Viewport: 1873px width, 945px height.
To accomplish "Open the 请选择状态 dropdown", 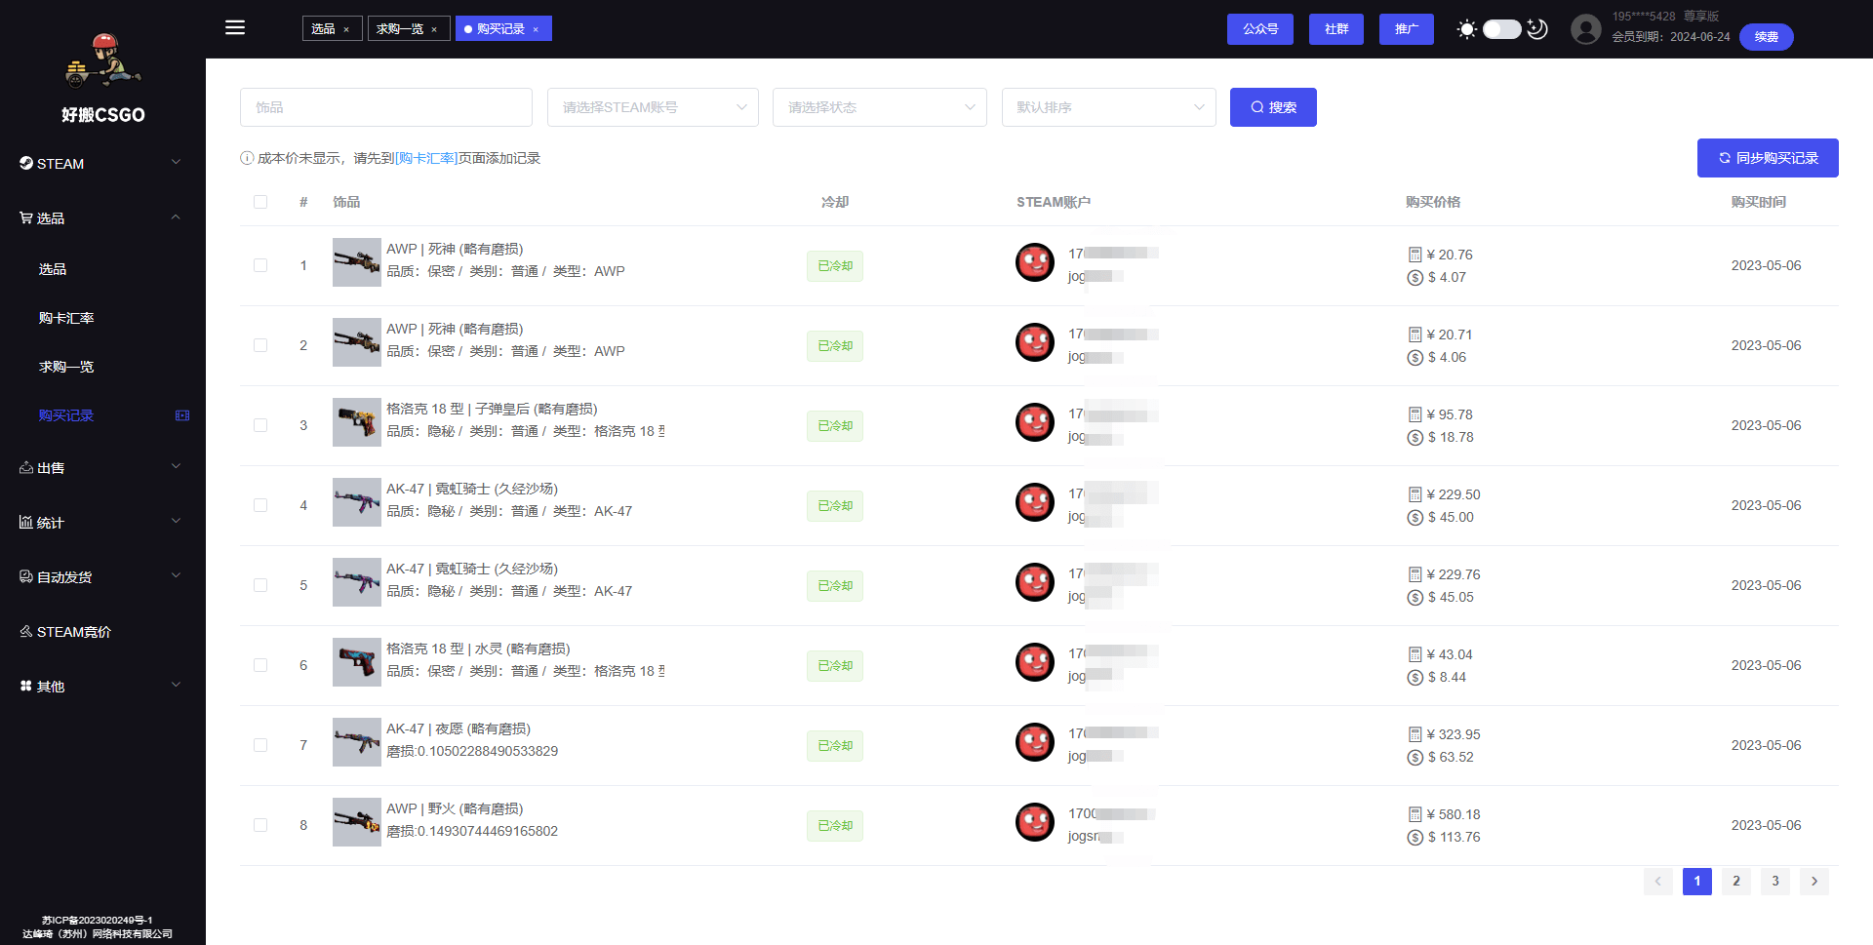I will pyautogui.click(x=880, y=107).
